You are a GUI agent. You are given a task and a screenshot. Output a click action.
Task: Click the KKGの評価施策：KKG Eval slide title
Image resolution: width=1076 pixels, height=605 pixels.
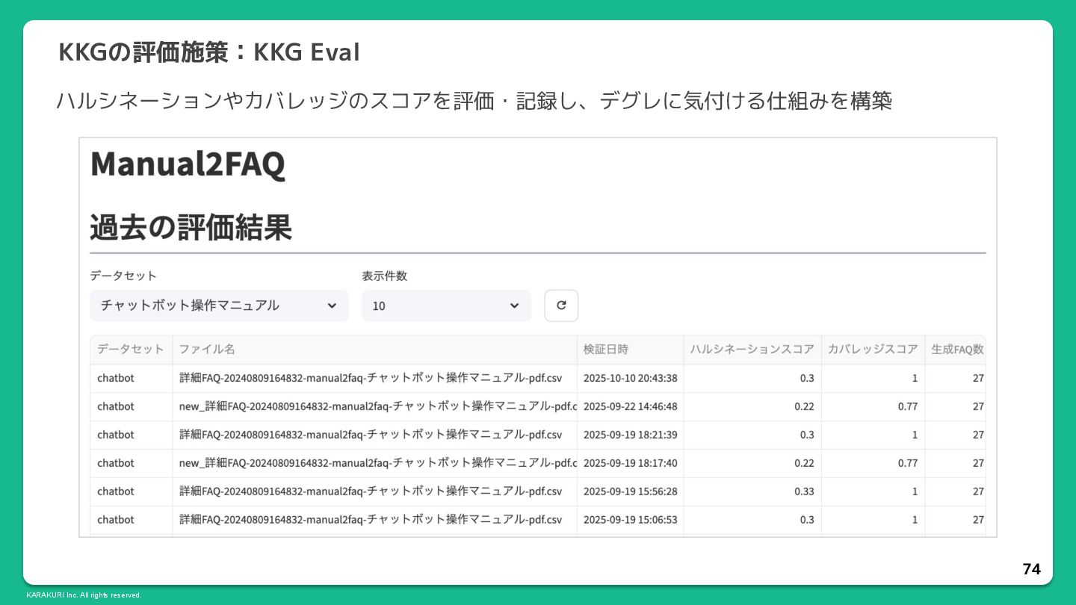(x=208, y=52)
